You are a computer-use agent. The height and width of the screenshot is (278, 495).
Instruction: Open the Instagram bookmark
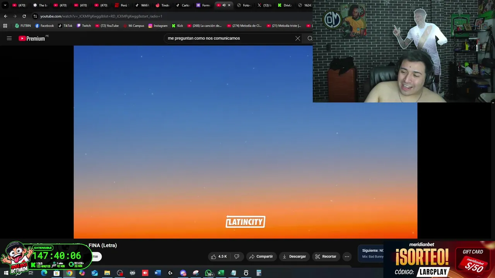pyautogui.click(x=158, y=26)
